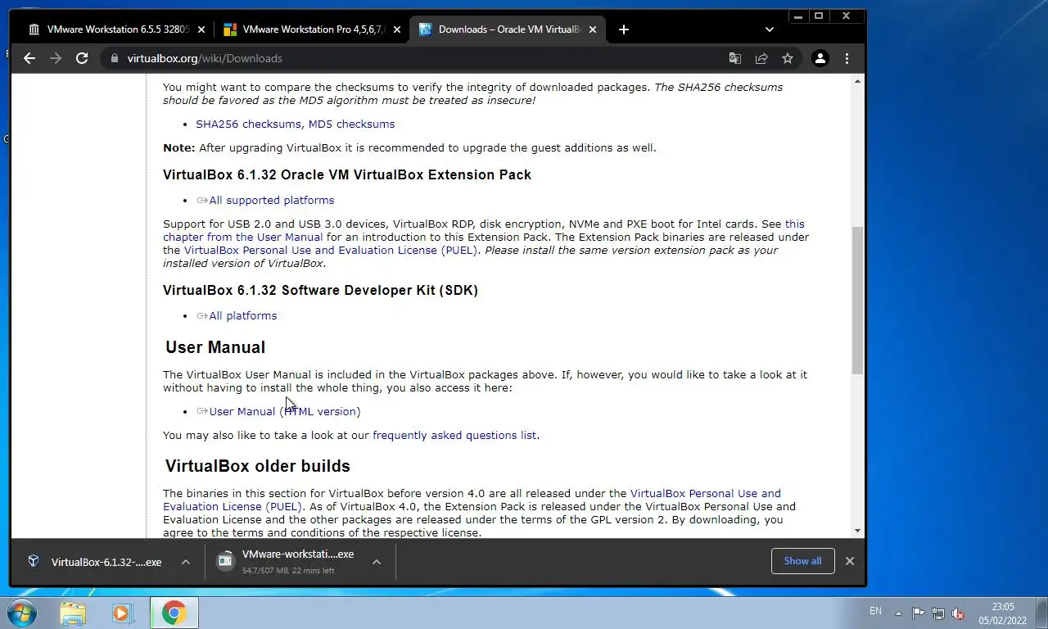Close the VMware Workstation Pro tab
This screenshot has height=629, width=1048.
[x=397, y=29]
